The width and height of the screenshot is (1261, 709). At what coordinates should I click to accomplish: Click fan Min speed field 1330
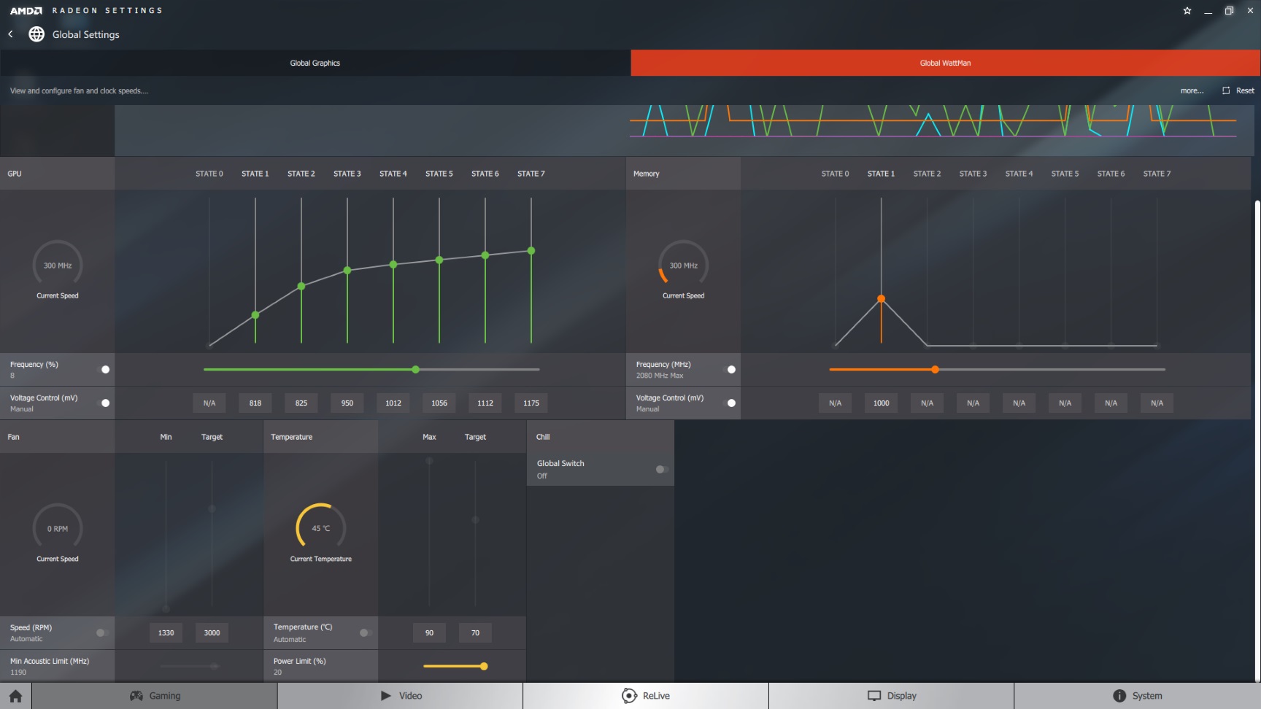tap(166, 632)
